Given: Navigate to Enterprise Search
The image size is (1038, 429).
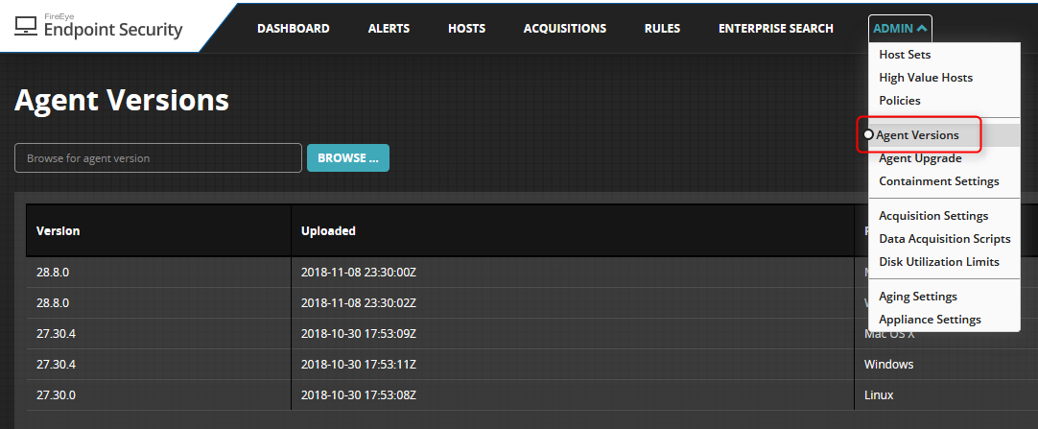Looking at the screenshot, I should pos(775,28).
